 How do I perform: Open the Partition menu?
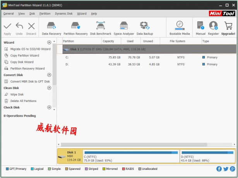coord(45,14)
